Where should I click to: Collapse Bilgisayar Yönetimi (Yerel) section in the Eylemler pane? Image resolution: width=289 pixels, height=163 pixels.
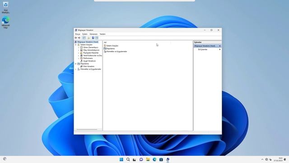pyautogui.click(x=220, y=46)
